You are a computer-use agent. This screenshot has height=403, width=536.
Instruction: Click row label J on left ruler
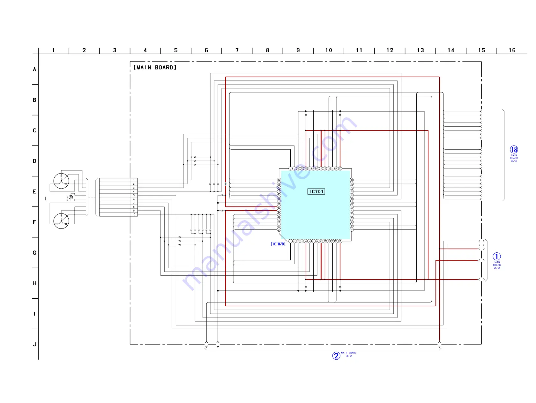[34, 344]
